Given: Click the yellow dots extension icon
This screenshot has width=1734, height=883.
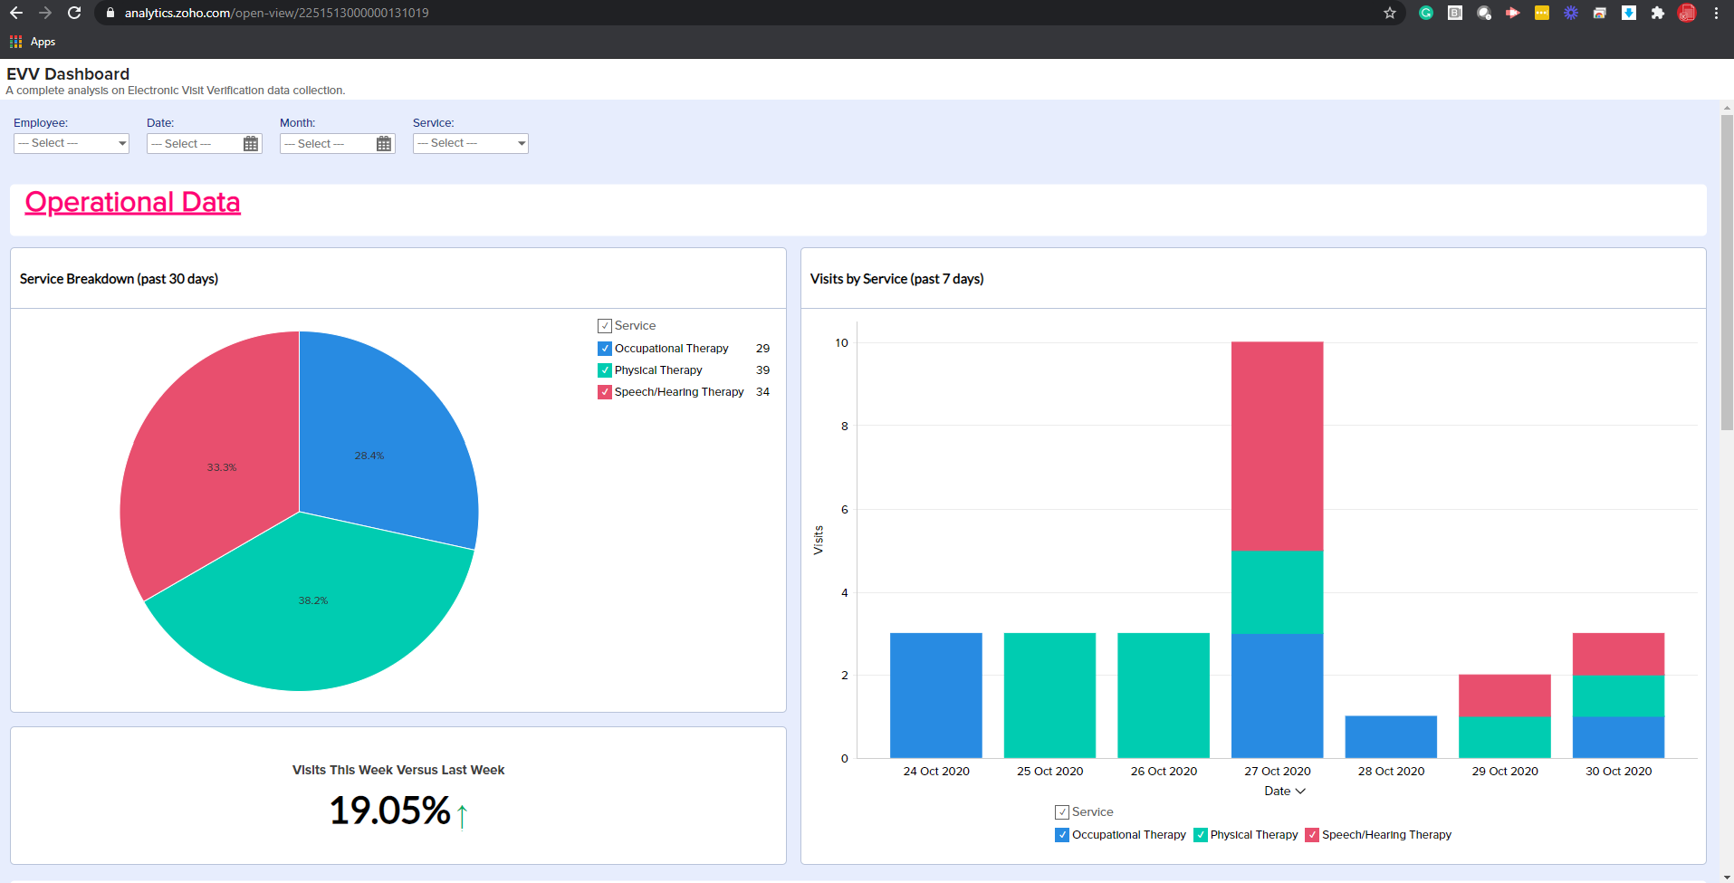Looking at the screenshot, I should pyautogui.click(x=1542, y=13).
